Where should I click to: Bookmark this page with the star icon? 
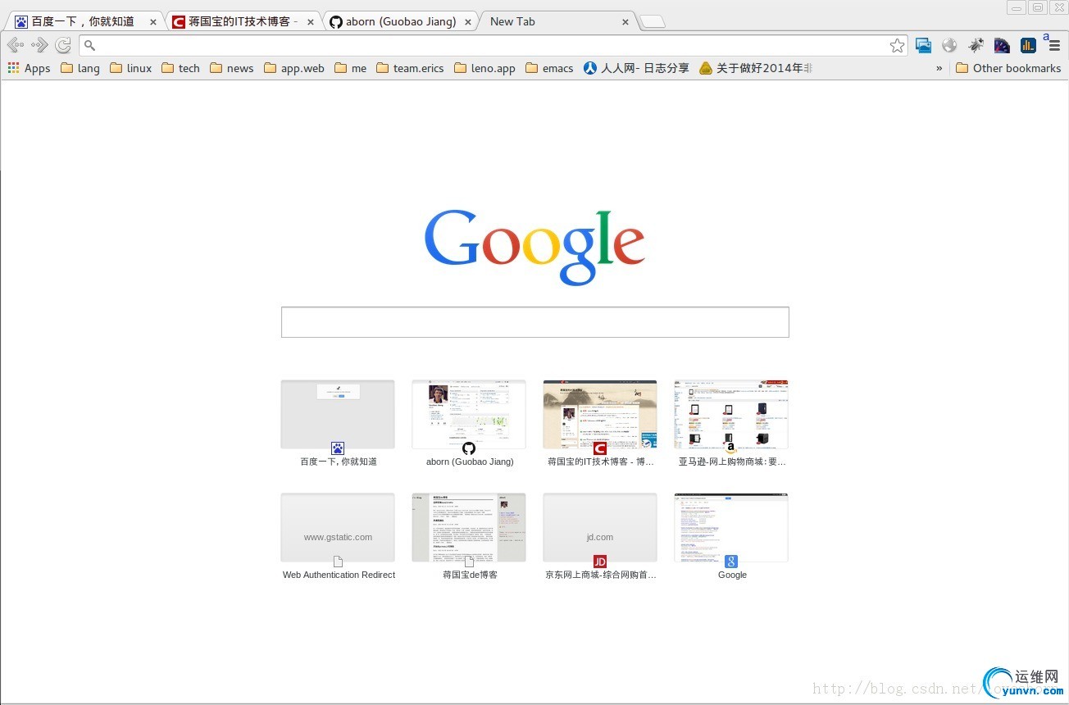point(898,46)
